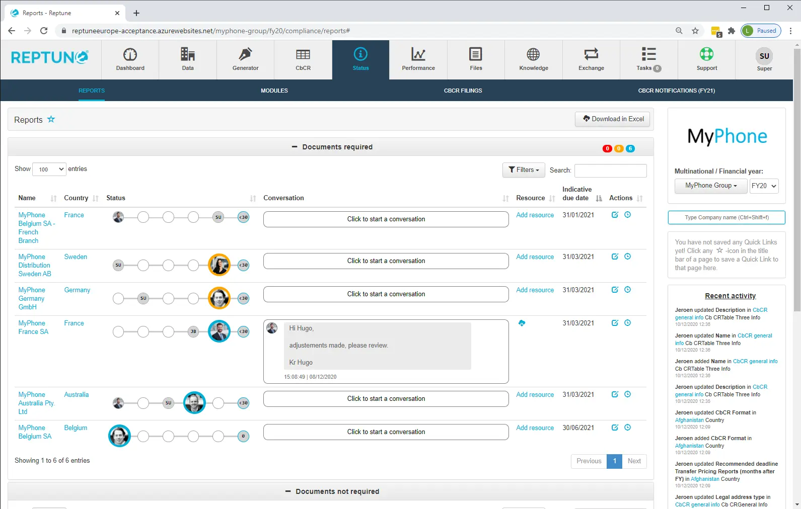Open the MyPhone Group multinational dropdown
This screenshot has height=509, width=801.
click(x=711, y=186)
